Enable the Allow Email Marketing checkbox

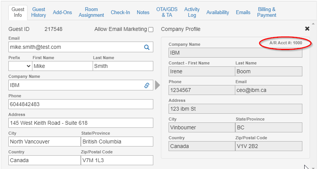[151, 30]
